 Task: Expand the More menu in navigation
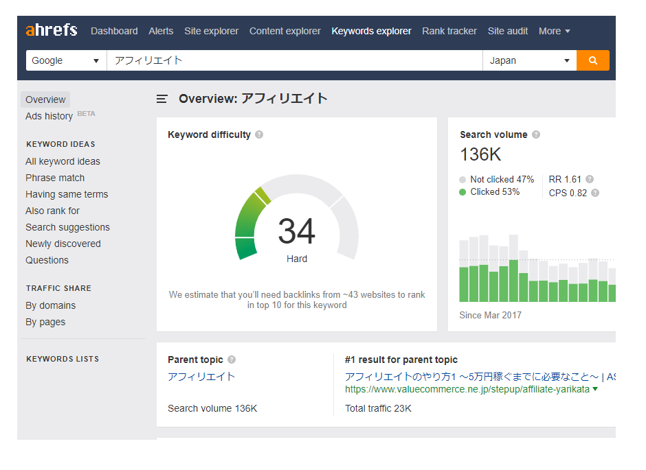(x=554, y=31)
